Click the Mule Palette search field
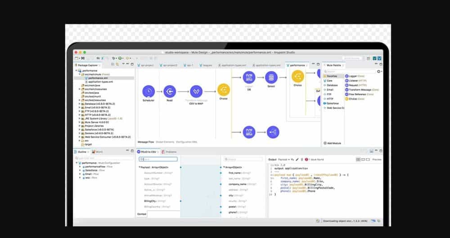 click(x=350, y=71)
